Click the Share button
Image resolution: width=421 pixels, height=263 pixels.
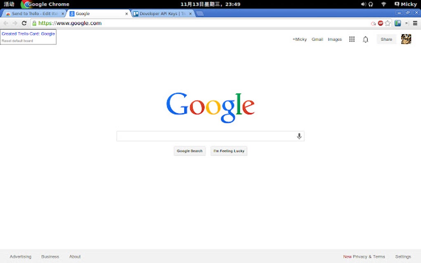click(386, 39)
